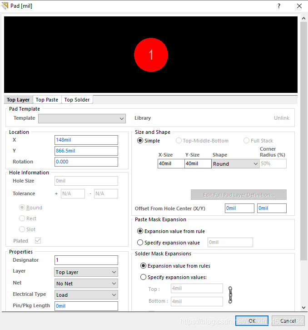
Task: Click the plus Tolerance field
Action: click(73, 193)
